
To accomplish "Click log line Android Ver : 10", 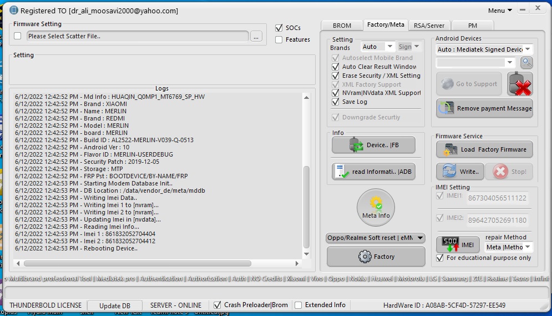I will tap(72, 147).
